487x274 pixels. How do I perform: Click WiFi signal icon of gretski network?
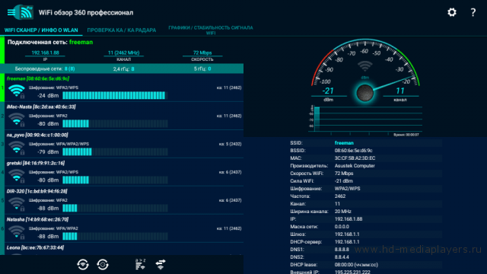point(17,176)
